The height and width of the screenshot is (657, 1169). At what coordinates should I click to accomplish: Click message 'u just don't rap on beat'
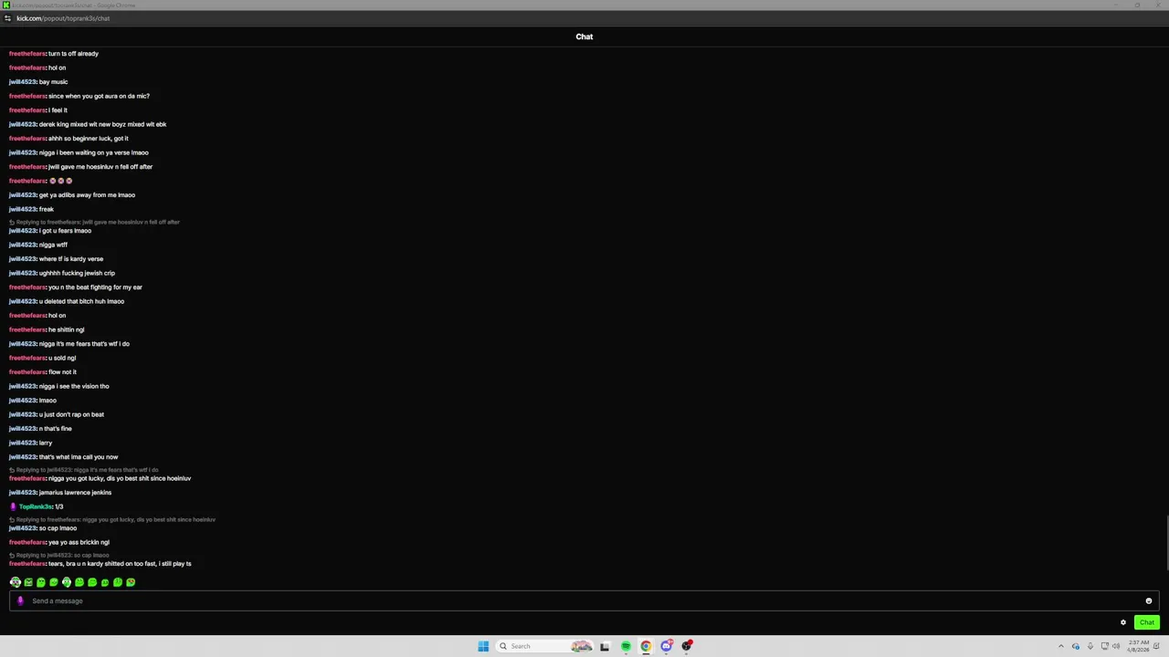pyautogui.click(x=71, y=414)
